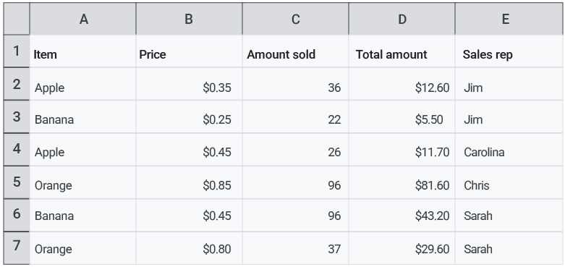
Task: Click the 'Item' header cell
Action: pyautogui.click(x=83, y=51)
